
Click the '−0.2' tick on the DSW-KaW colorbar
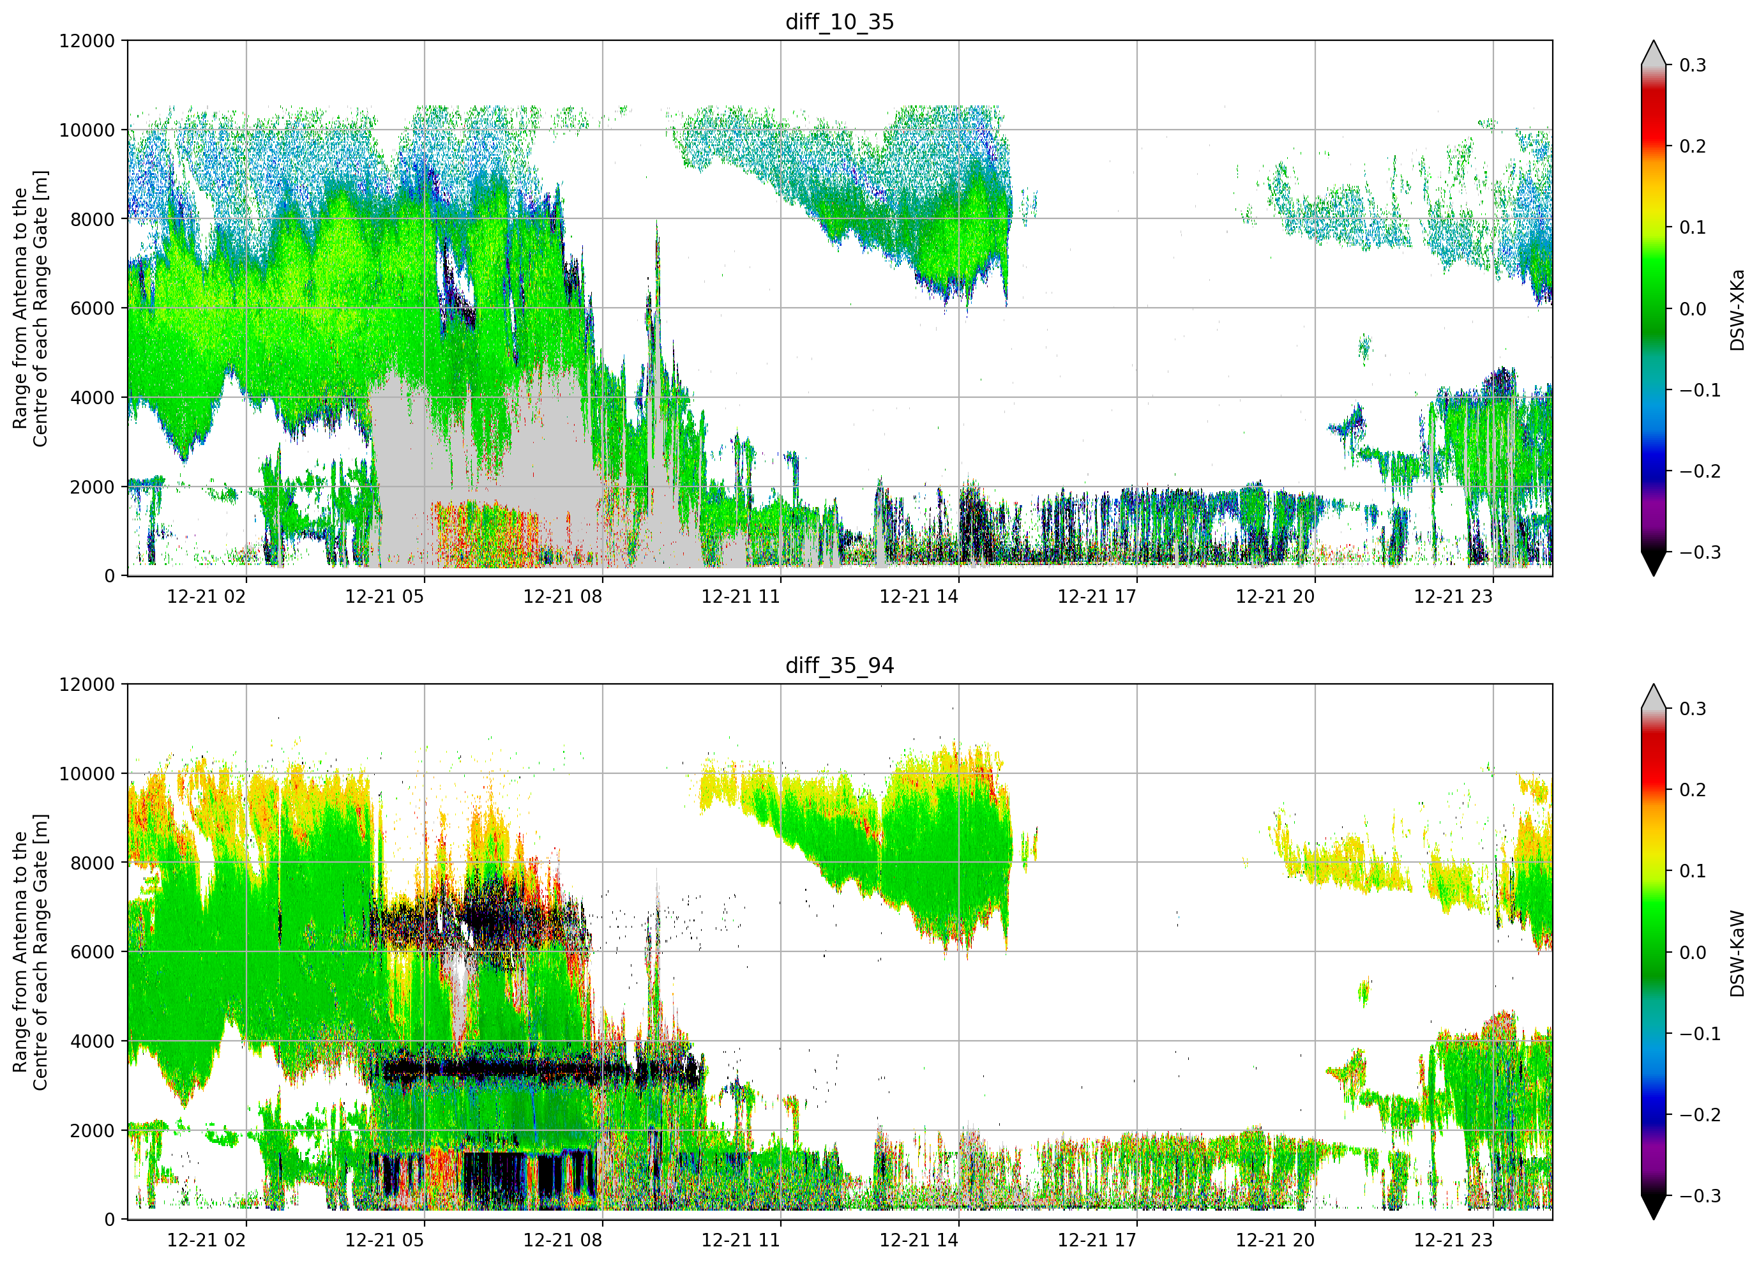coord(1700,1116)
